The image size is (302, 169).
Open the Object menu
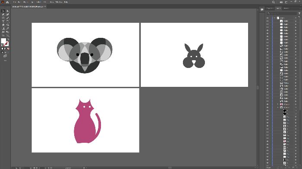click(25, 2)
